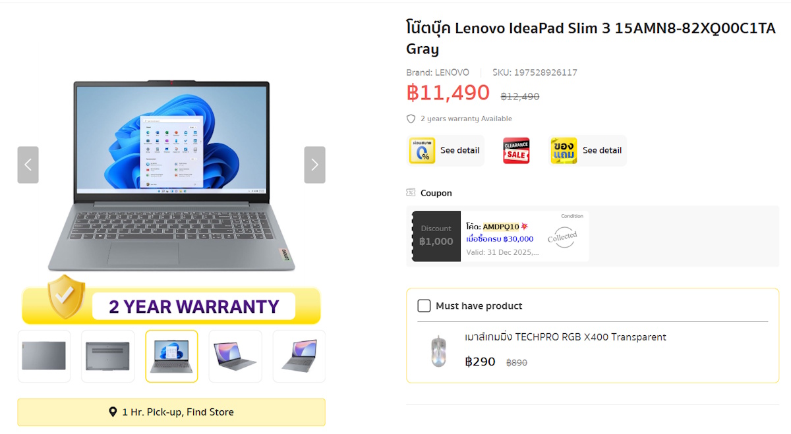The image size is (791, 434).
Task: Click the 0% installment badge icon
Action: 422,151
